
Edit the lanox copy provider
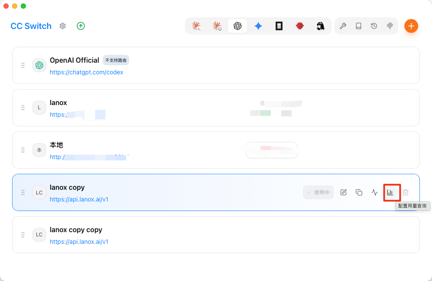[343, 192]
